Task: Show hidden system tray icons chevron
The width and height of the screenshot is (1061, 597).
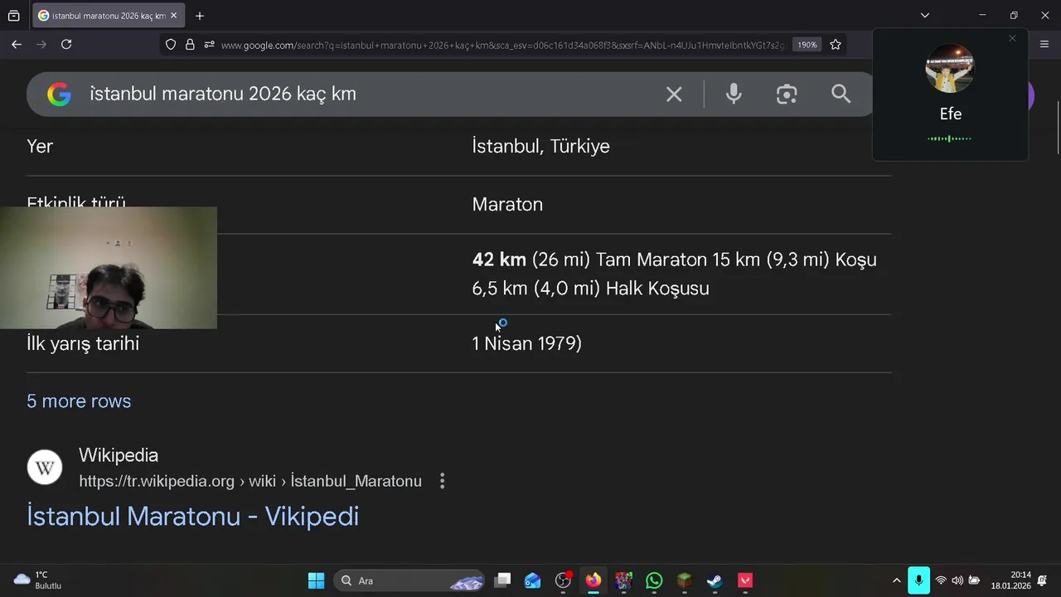Action: pos(896,580)
